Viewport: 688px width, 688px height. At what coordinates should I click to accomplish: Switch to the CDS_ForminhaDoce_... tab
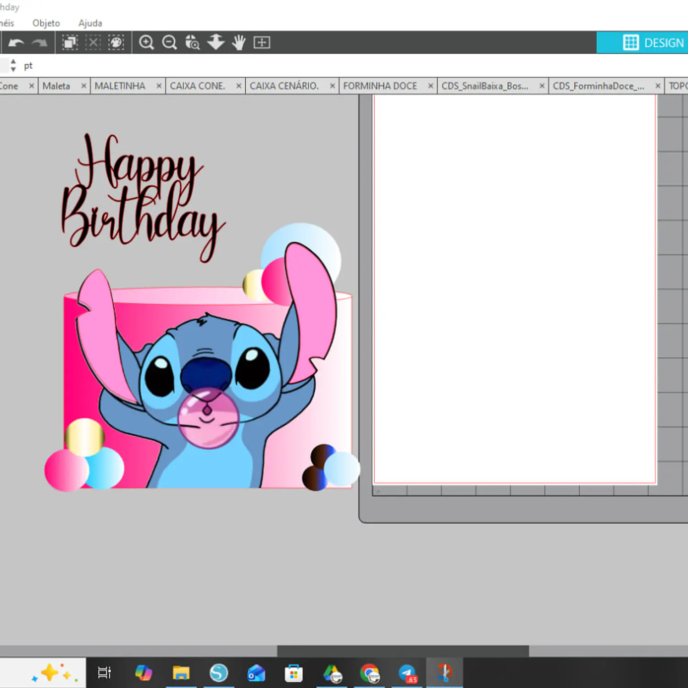[x=598, y=86]
